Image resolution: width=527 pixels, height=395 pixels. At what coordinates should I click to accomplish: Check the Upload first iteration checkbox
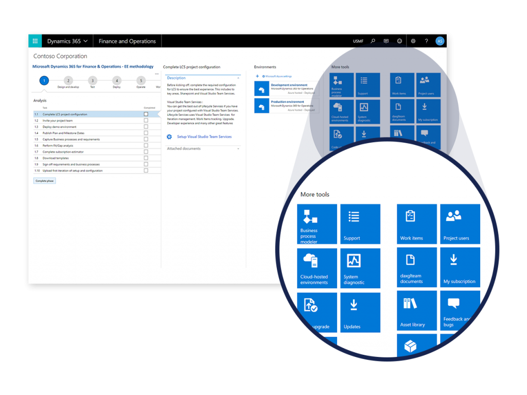pos(146,170)
